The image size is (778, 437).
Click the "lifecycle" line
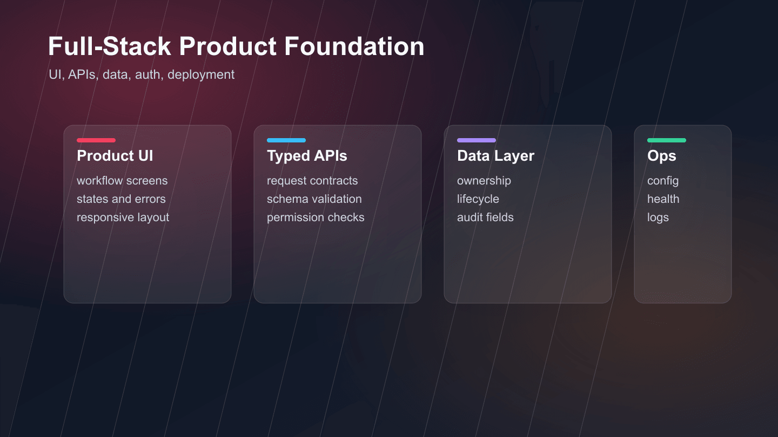click(x=478, y=199)
